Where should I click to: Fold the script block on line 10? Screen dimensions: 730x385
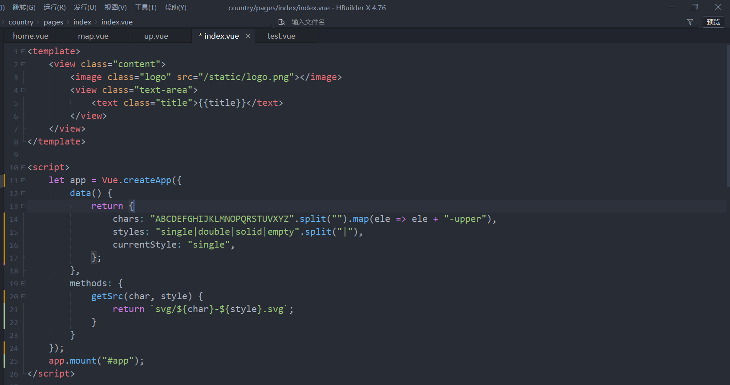[x=24, y=168]
